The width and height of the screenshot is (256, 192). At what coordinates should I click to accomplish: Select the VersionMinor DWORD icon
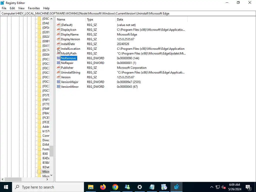pos(58,86)
